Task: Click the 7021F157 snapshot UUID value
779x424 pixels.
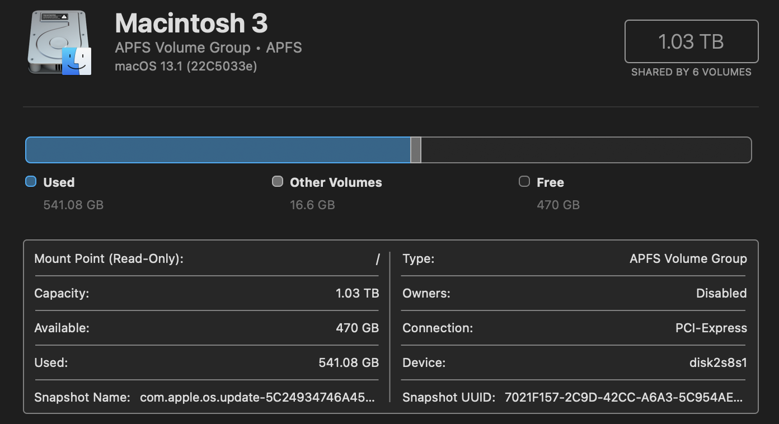Action: (624, 398)
